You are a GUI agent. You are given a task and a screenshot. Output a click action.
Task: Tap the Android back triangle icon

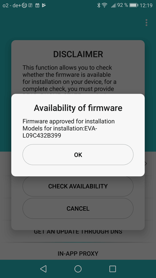pyautogui.click(x=43, y=269)
